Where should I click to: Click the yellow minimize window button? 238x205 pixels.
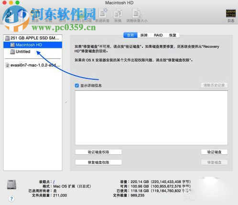[11, 2]
